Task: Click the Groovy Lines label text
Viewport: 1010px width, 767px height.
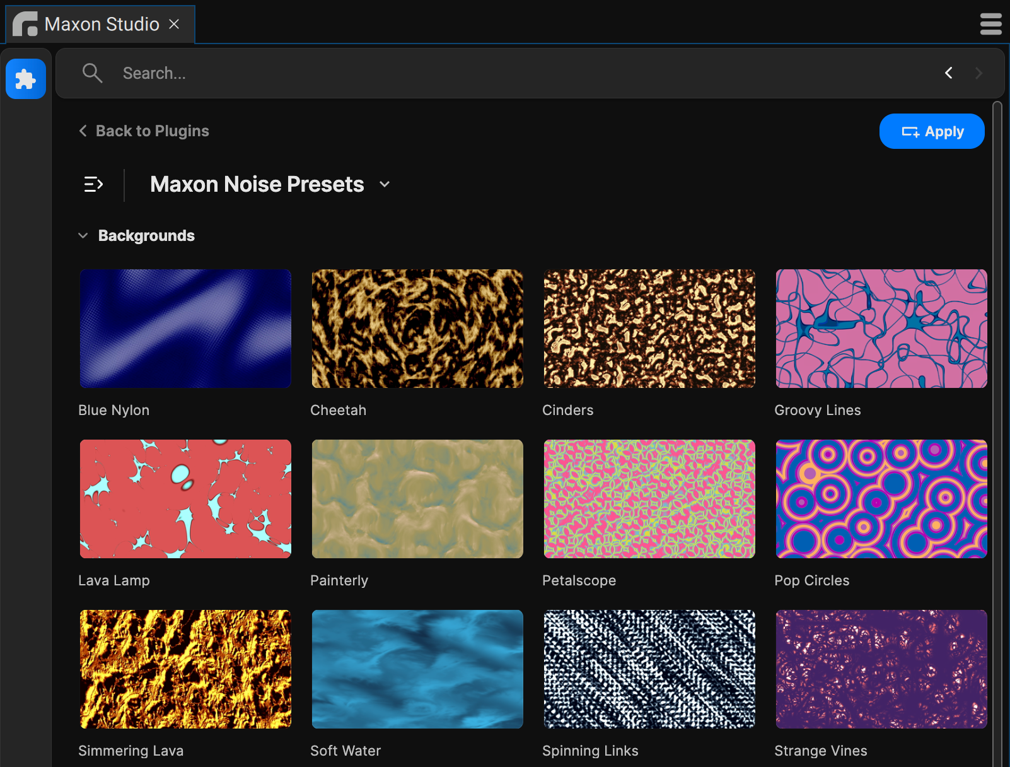Action: click(x=818, y=410)
